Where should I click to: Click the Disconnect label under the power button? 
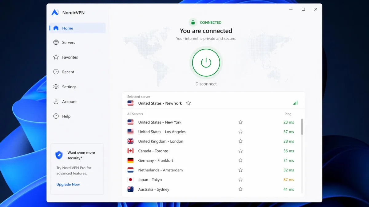coord(206,84)
